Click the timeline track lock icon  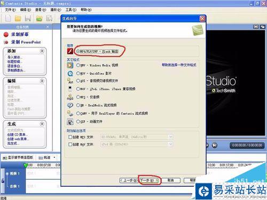point(3,181)
